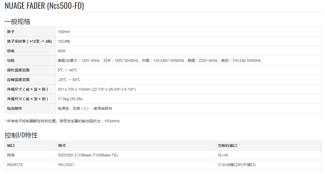Click 外观尺寸 label beside 581 x 720 dimensions
This screenshot has width=325, height=174.
[28, 89]
